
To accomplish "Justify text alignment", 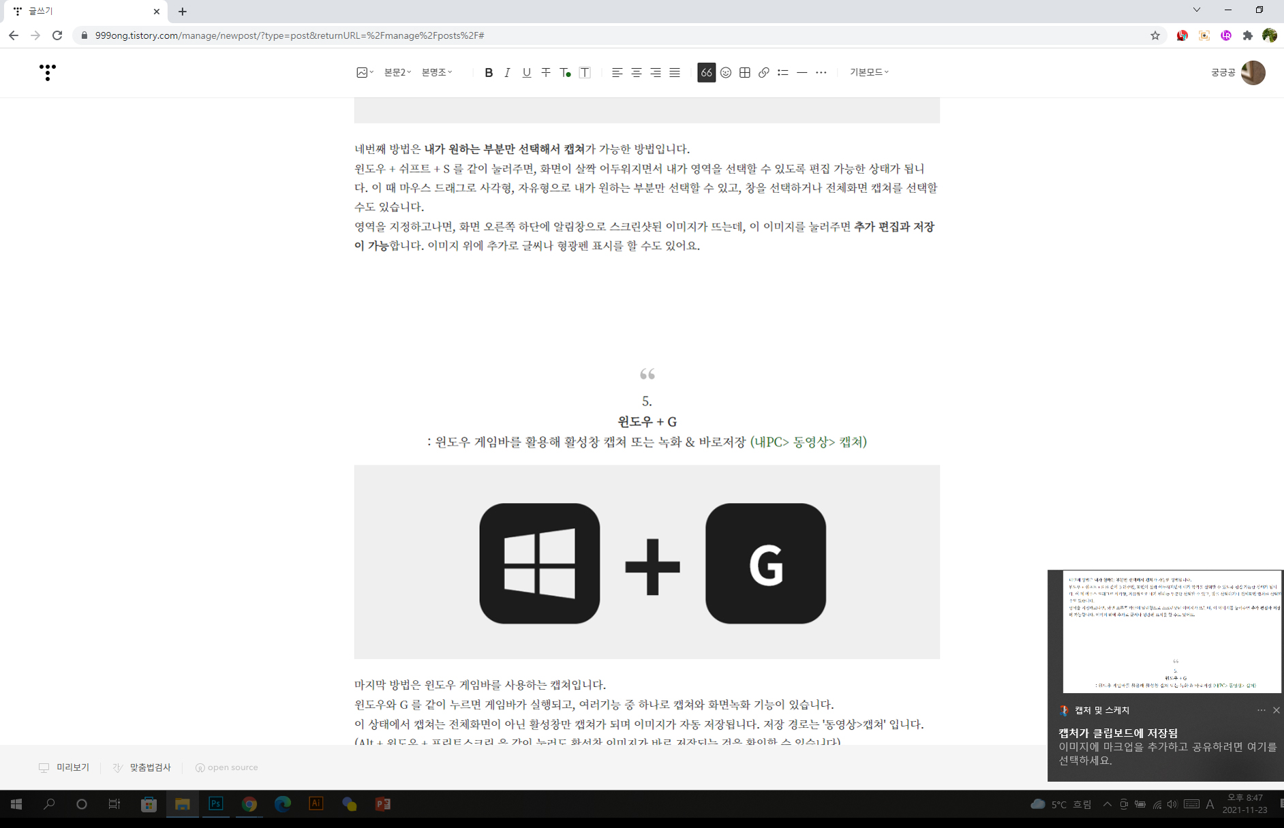I will (675, 72).
